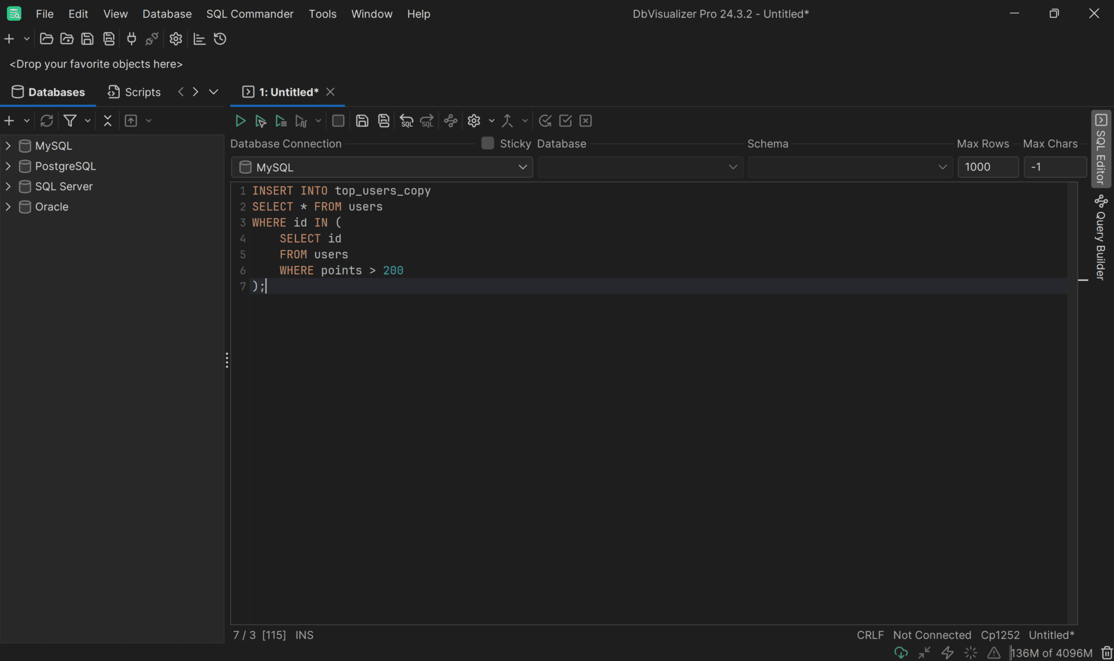Create new connection with the plug icon
The image size is (1114, 661).
click(131, 39)
